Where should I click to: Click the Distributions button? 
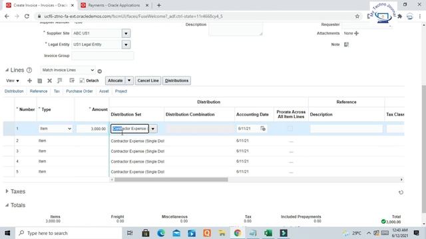pos(176,80)
